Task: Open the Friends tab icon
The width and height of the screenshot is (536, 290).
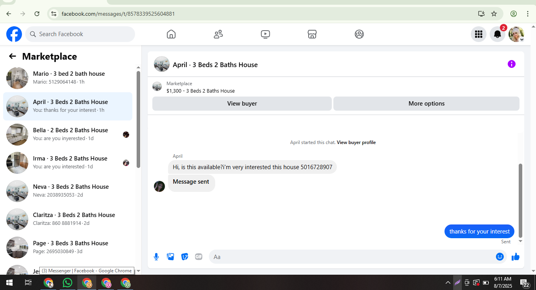Action: [218, 34]
